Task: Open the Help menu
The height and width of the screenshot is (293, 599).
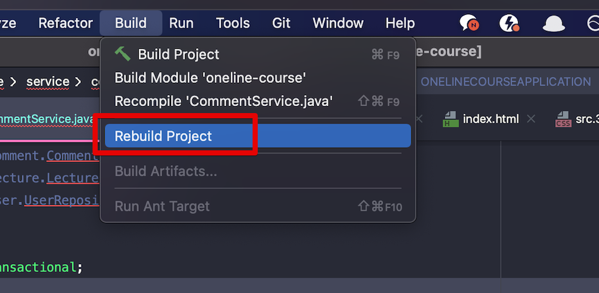Action: click(x=400, y=23)
